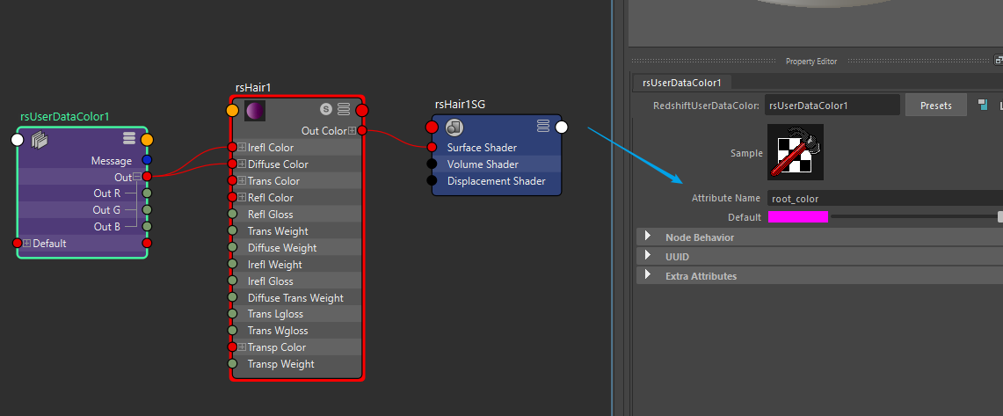The width and height of the screenshot is (1003, 416).
Task: Click white output port atop rsHair1SG
Action: pos(562,127)
